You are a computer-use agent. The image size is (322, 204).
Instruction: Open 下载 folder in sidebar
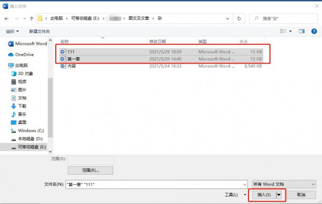[x=19, y=106]
